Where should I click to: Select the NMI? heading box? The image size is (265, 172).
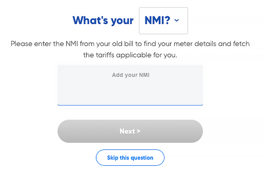coord(163,21)
